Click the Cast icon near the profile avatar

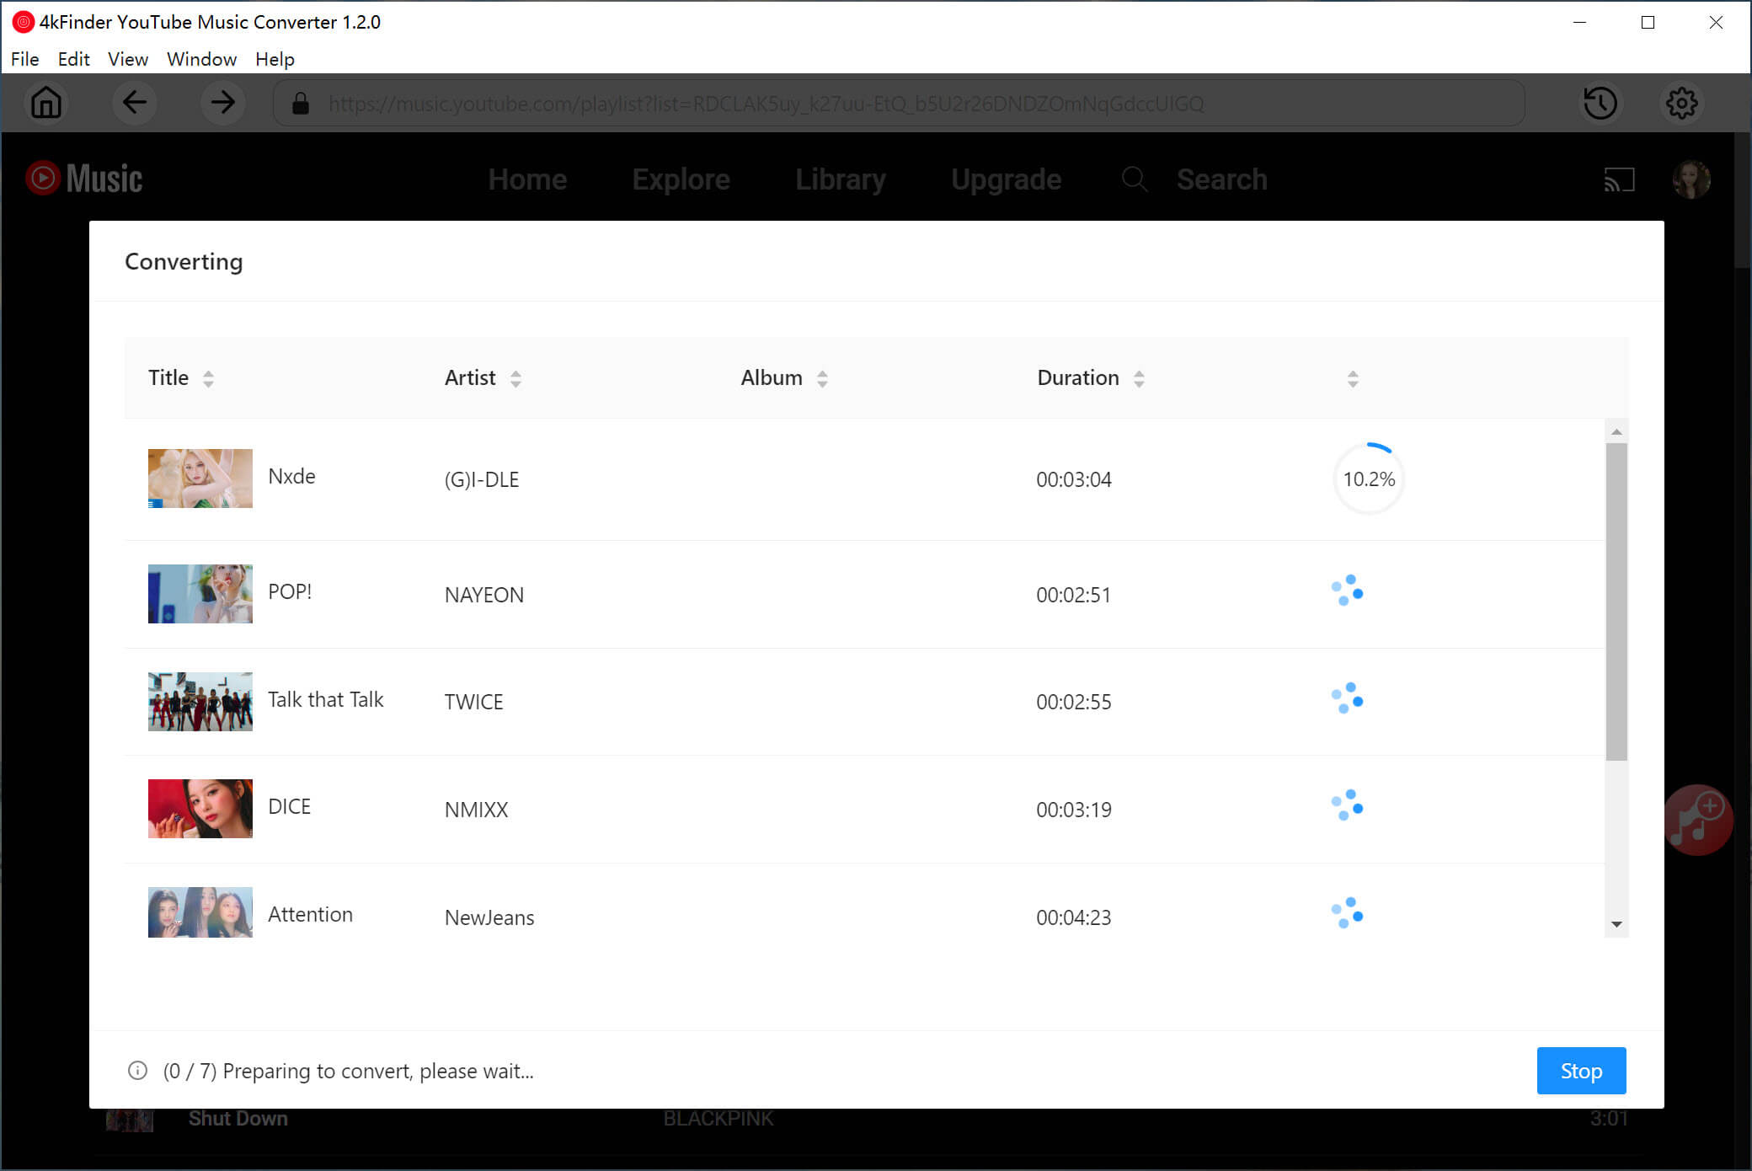click(1620, 179)
